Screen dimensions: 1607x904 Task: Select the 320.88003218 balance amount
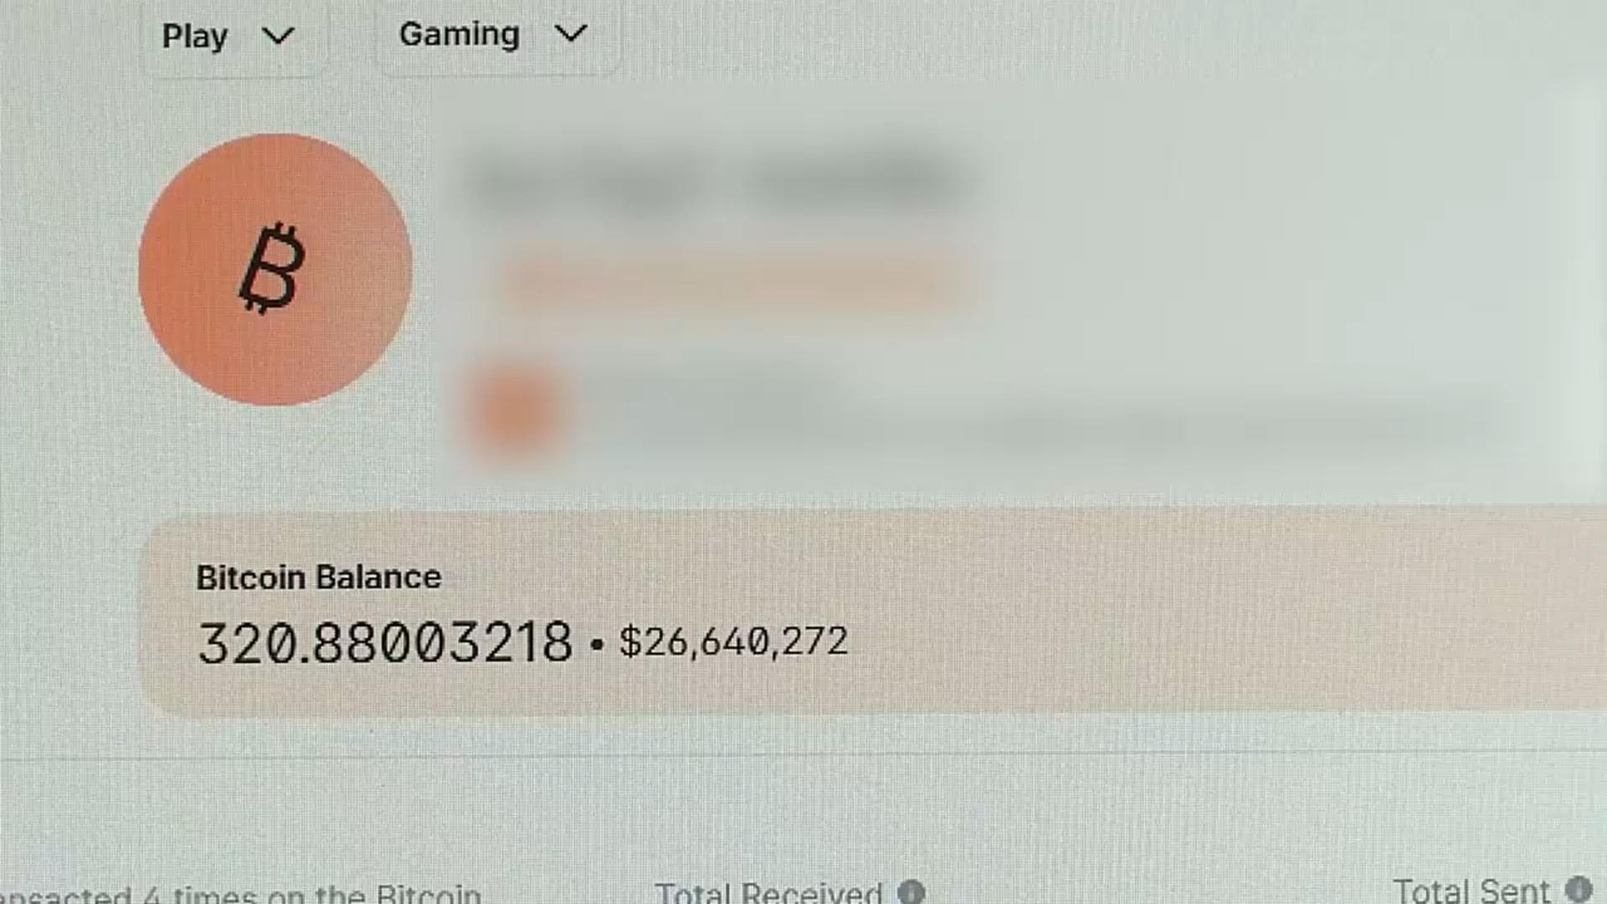385,643
